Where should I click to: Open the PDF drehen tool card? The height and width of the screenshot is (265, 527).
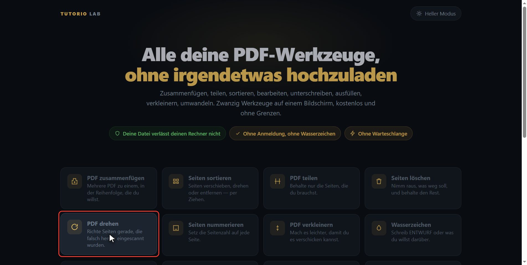click(109, 234)
